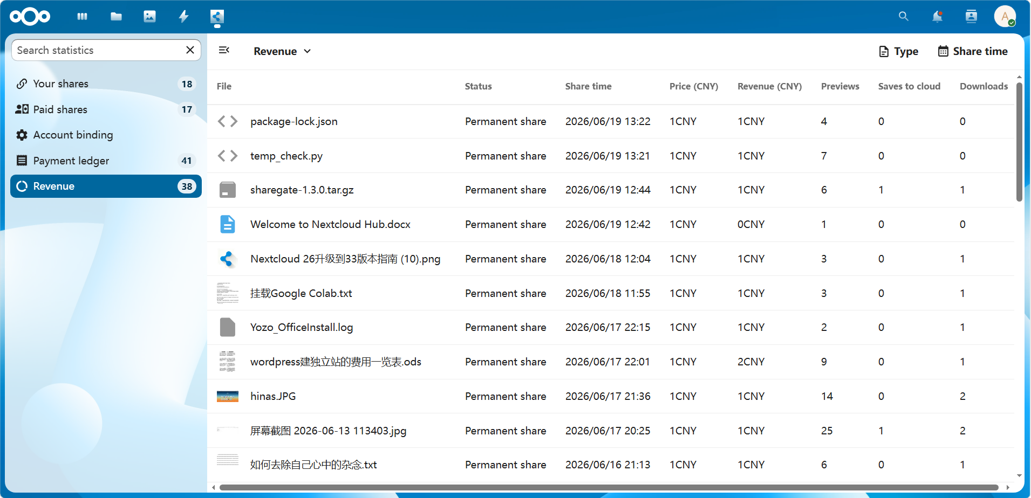Click the Google Colab.txt thumbnail

pos(228,293)
